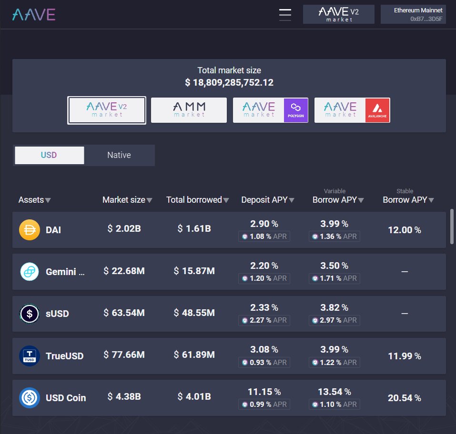Sort table by Deposit APY
Screen dimensions: 456x434
tap(268, 200)
